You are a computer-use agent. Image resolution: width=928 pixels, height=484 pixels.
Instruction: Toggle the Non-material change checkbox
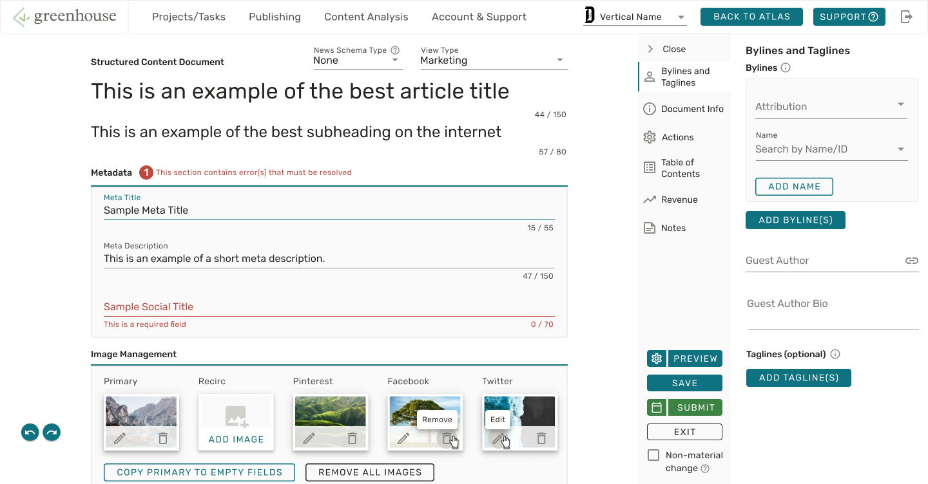click(x=653, y=455)
